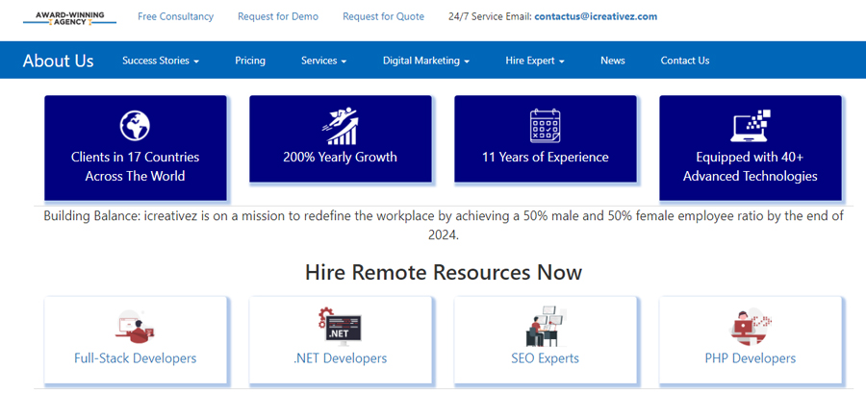Click the laptop icon in Technologies card

(x=750, y=126)
